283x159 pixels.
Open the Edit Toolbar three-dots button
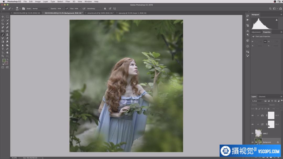pyautogui.click(x=7, y=56)
